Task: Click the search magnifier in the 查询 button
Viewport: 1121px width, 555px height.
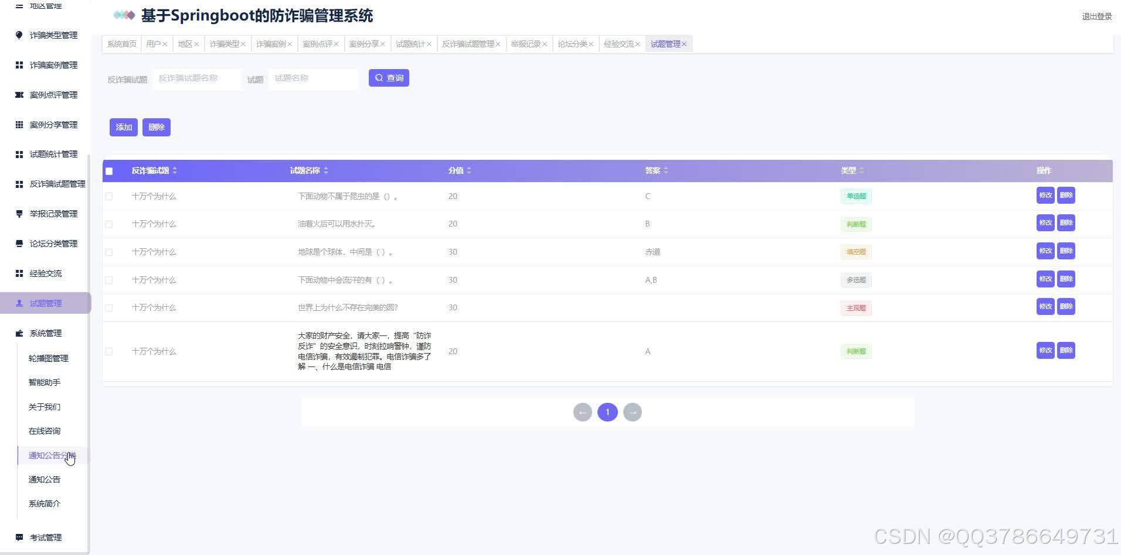Action: click(x=379, y=77)
